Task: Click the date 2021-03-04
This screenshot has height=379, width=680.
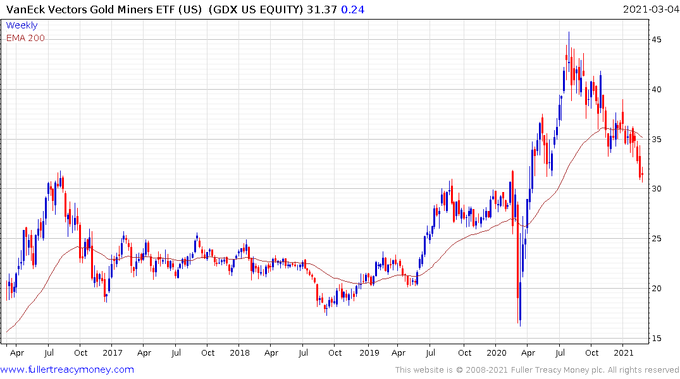Action: click(650, 9)
